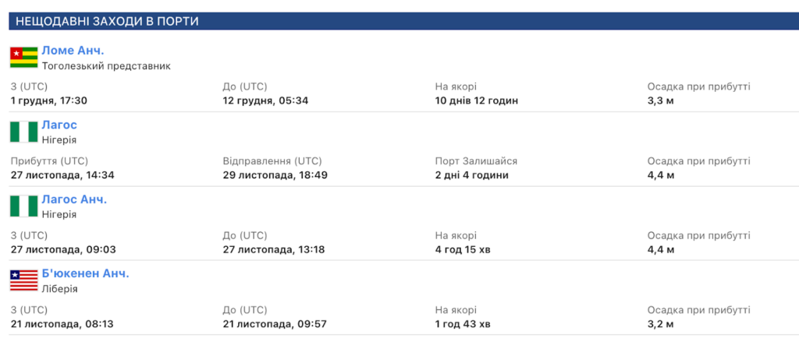Select the 21 листопада, 08:13 arrival time
799x356 pixels.
click(x=62, y=324)
